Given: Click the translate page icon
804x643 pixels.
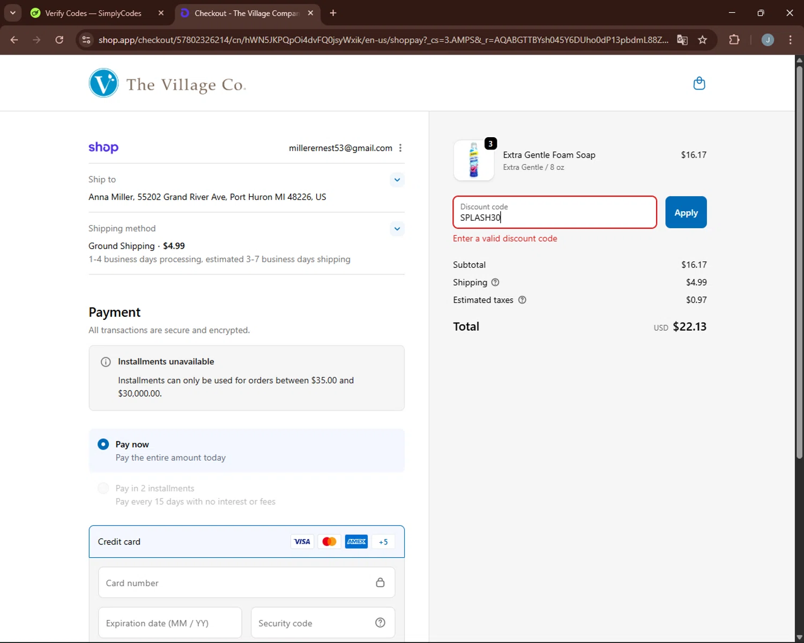Looking at the screenshot, I should [682, 40].
